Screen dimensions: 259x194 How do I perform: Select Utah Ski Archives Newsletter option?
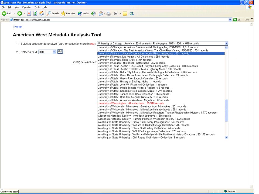point(161,97)
